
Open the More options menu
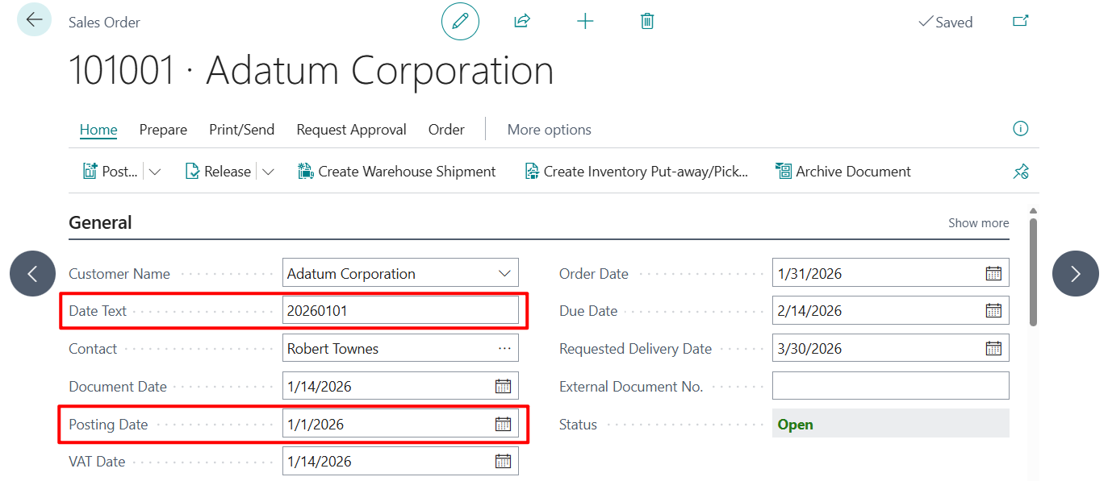click(x=549, y=129)
